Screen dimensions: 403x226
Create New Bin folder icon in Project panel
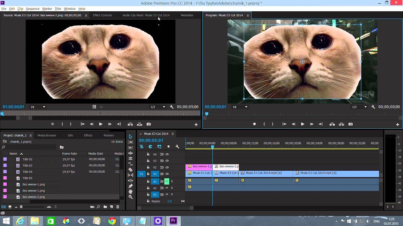tap(105, 207)
